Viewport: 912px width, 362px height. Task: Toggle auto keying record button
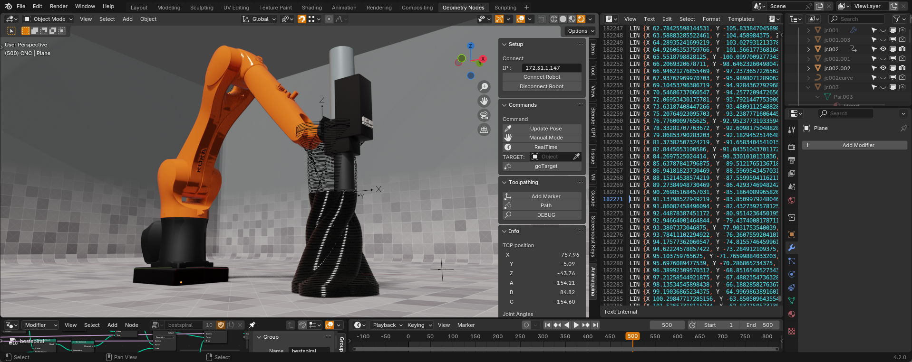click(526, 325)
